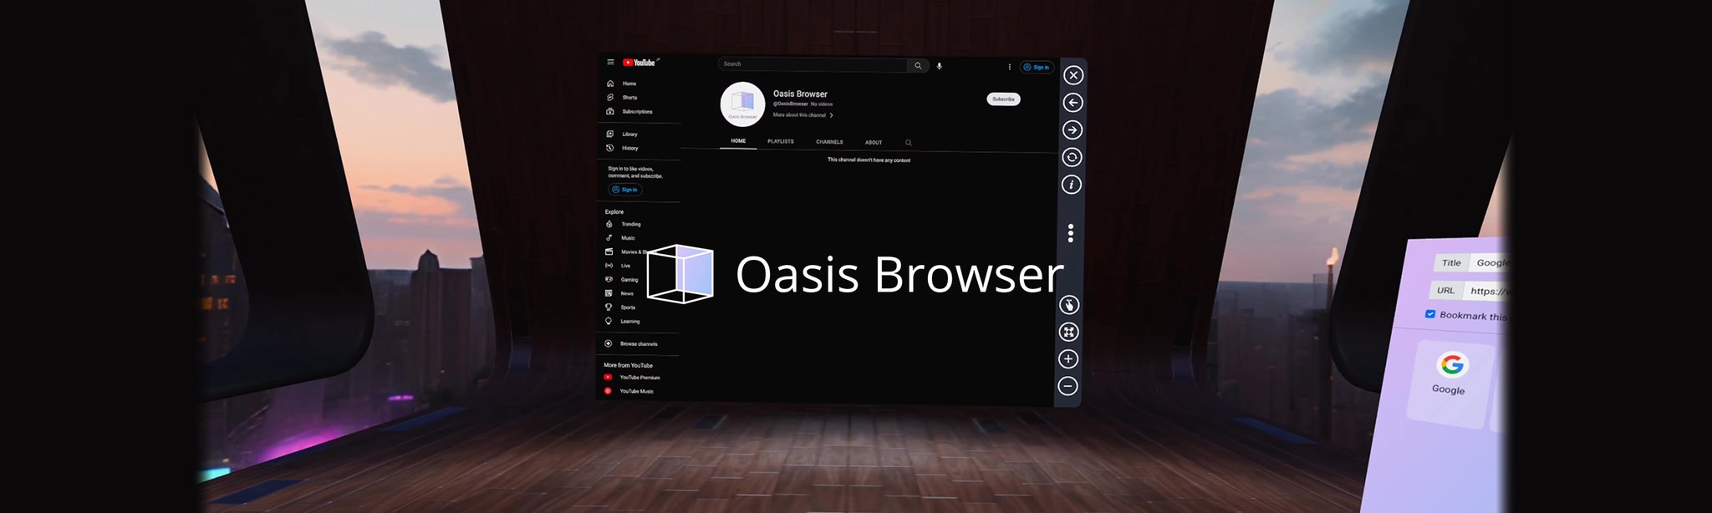Expand More about this channel

point(802,115)
